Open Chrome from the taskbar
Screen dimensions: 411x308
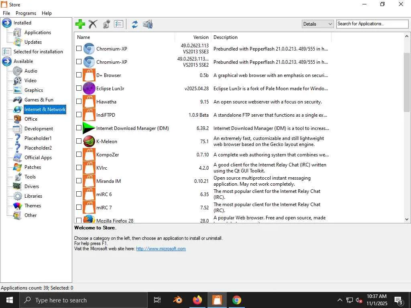pyautogui.click(x=236, y=300)
